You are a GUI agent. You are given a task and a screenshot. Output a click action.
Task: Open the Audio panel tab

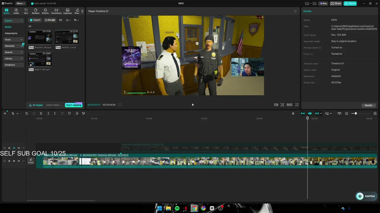click(x=16, y=11)
